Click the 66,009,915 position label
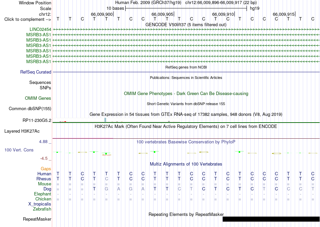The image size is (320, 227). pos(284,14)
